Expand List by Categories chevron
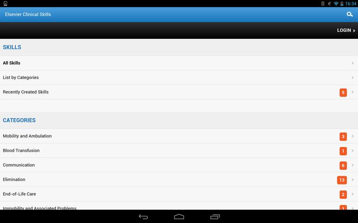 tap(353, 78)
